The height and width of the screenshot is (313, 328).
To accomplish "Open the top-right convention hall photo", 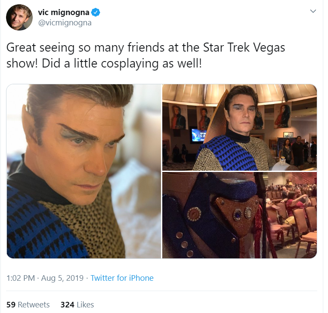I will [x=239, y=127].
